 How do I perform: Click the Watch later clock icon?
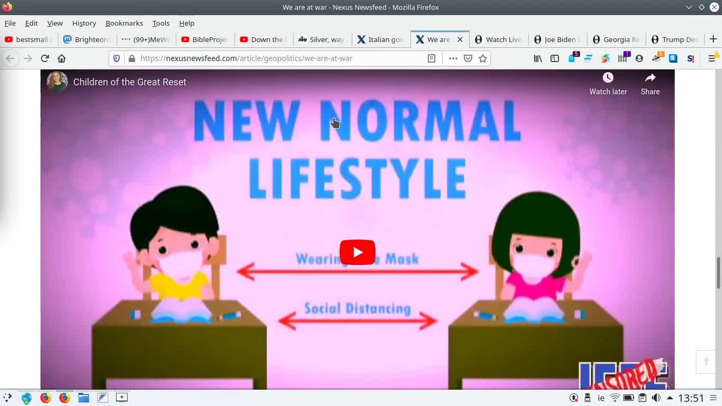607,78
